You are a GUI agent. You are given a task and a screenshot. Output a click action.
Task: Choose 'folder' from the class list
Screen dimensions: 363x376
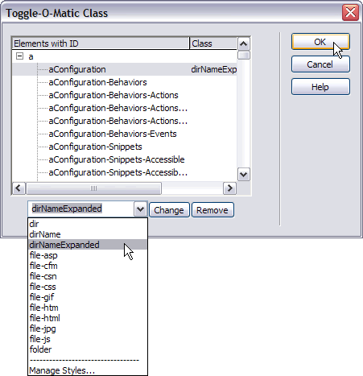[x=88, y=349]
